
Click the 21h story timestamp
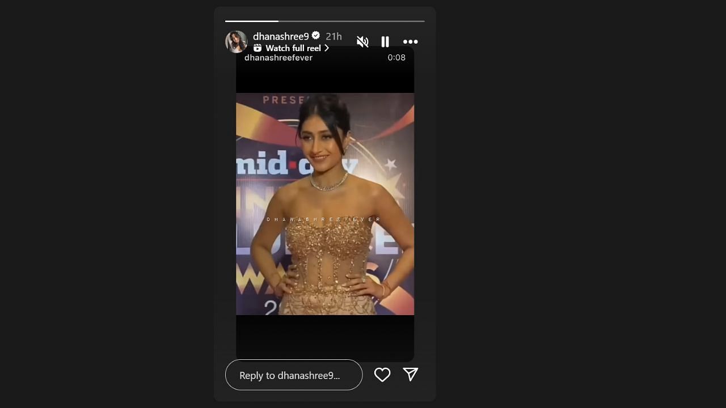click(334, 36)
